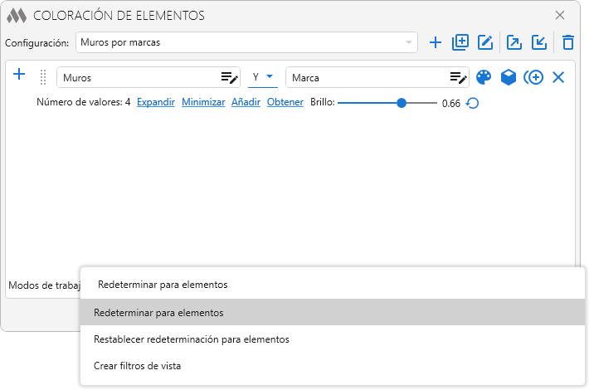Viewport: 589px width, 390px height.
Task: Duplicate the current configuration
Action: [460, 42]
